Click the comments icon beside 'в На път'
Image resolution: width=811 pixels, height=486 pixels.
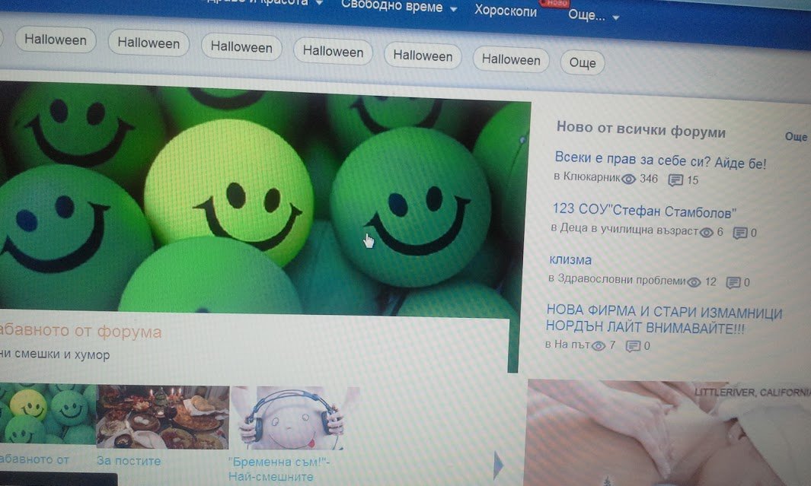click(633, 347)
